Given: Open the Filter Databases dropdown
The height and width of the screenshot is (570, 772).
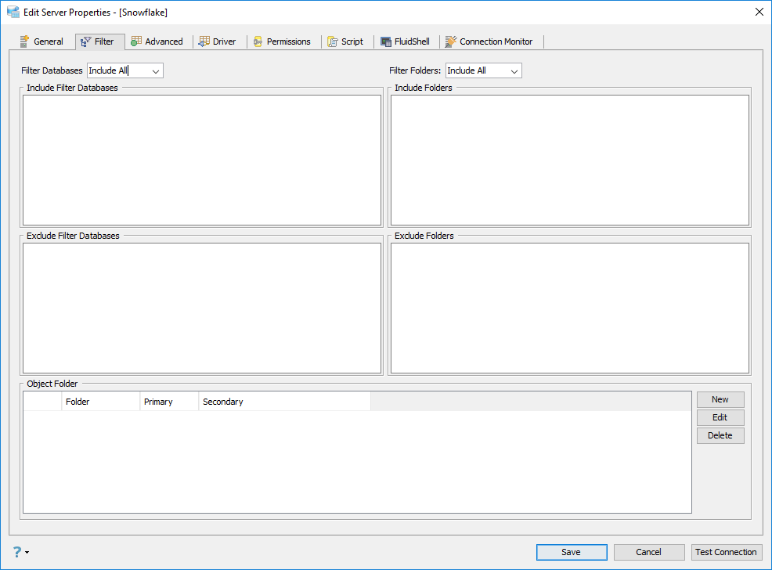Looking at the screenshot, I should [x=156, y=71].
